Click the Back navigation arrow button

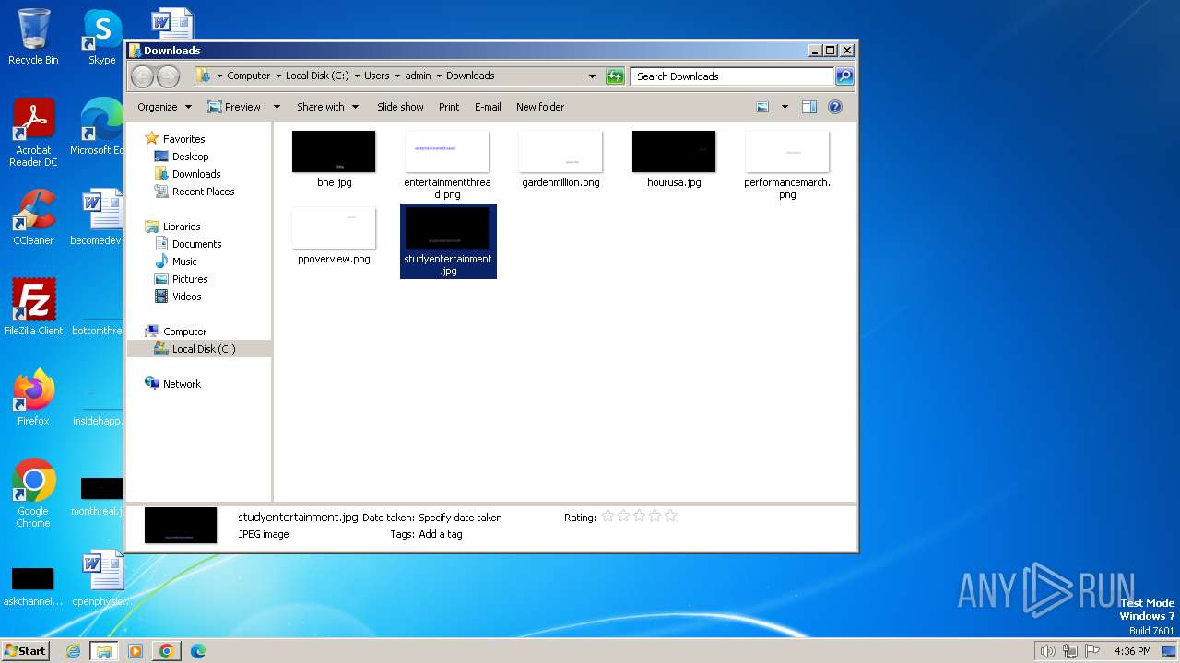point(142,76)
